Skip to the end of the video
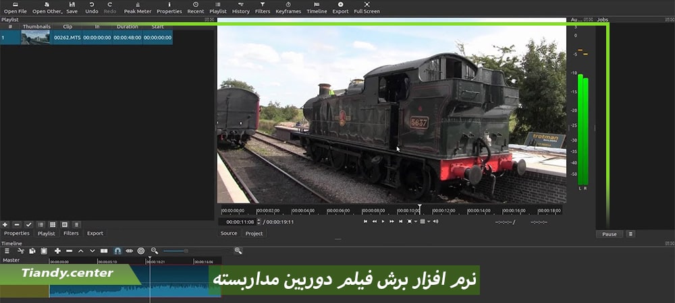 click(x=400, y=222)
